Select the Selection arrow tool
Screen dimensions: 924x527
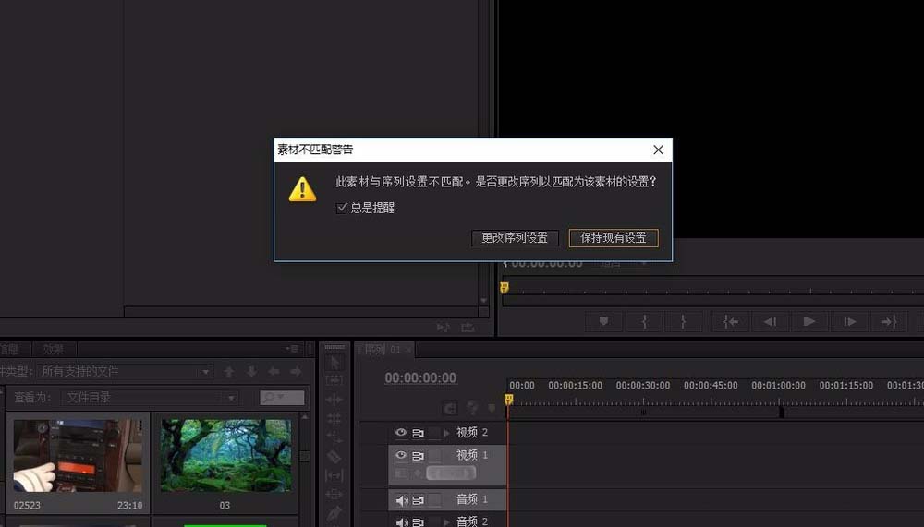(334, 363)
